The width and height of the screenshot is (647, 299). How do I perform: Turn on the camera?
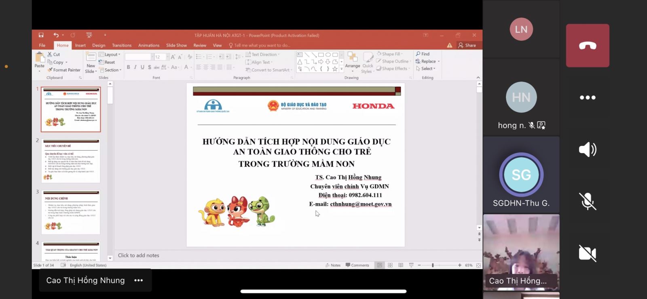click(587, 253)
